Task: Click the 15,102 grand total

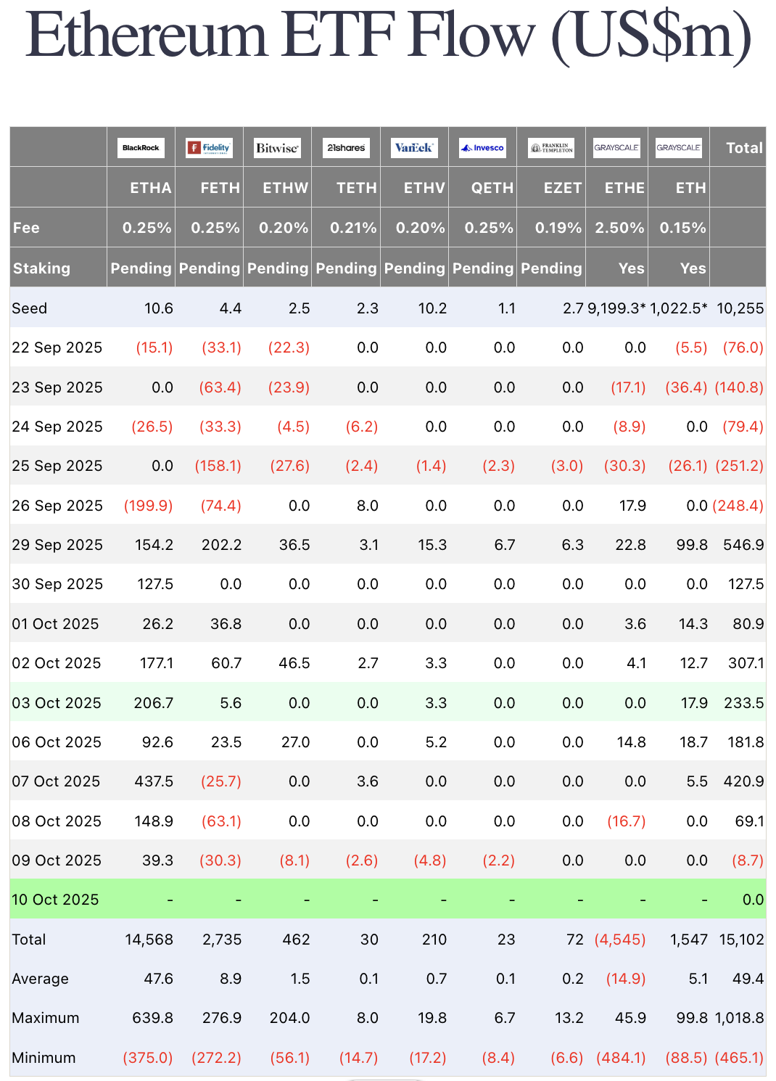Action: pyautogui.click(x=741, y=940)
